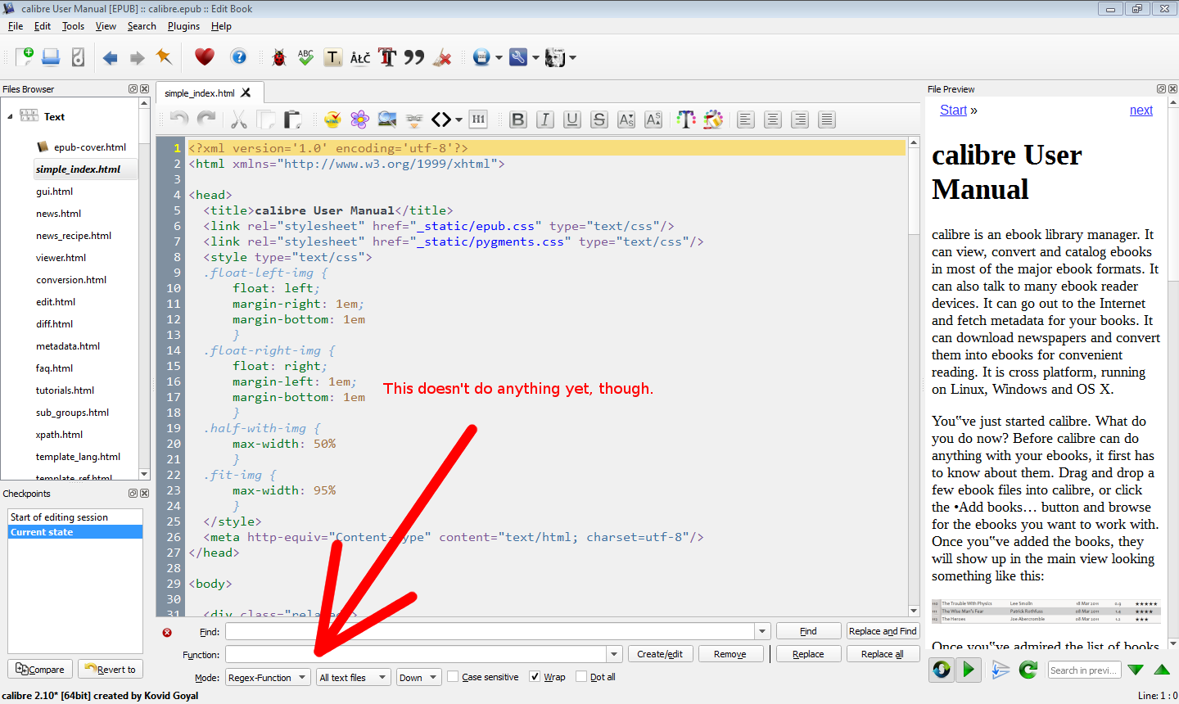
Task: Select Start of editing session checkpoint
Action: 75,517
